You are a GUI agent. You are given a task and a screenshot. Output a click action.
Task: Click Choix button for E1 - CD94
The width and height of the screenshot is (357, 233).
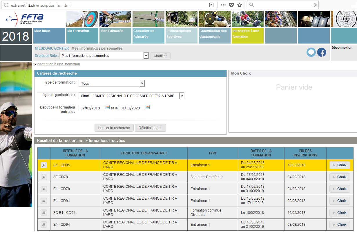[x=340, y=225]
